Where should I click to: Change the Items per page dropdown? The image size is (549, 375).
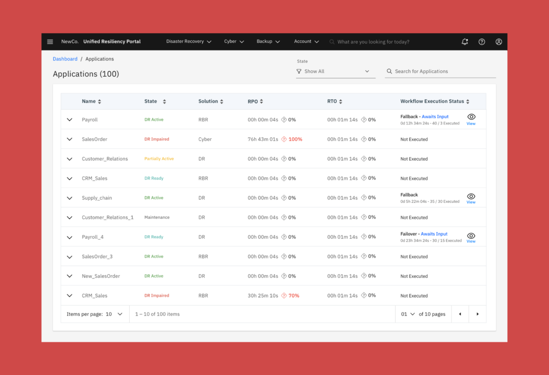coord(114,314)
